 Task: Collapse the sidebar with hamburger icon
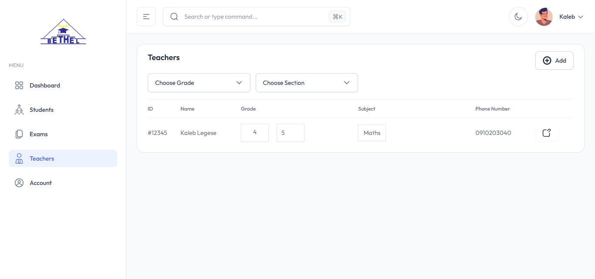pyautogui.click(x=146, y=17)
